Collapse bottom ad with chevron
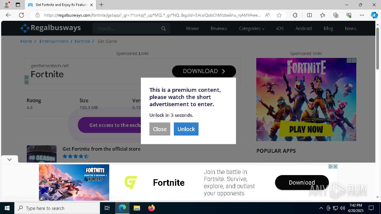Image resolution: width=381 pixels, height=214 pixels. 10,160
